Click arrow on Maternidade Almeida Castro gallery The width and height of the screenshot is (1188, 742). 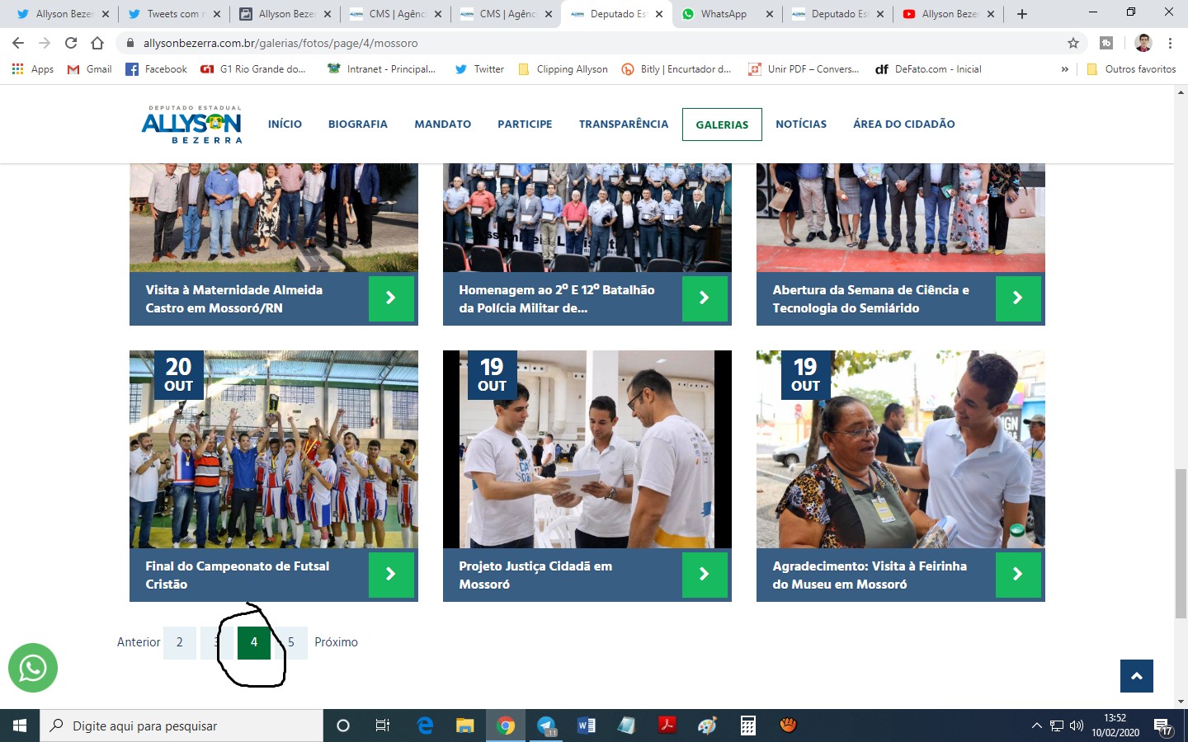pyautogui.click(x=390, y=298)
